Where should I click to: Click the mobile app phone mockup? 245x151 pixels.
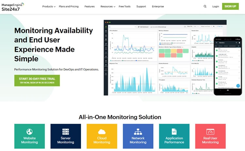(228, 66)
